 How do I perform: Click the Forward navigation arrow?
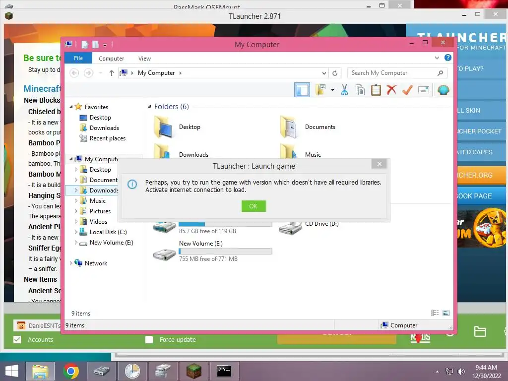88,73
